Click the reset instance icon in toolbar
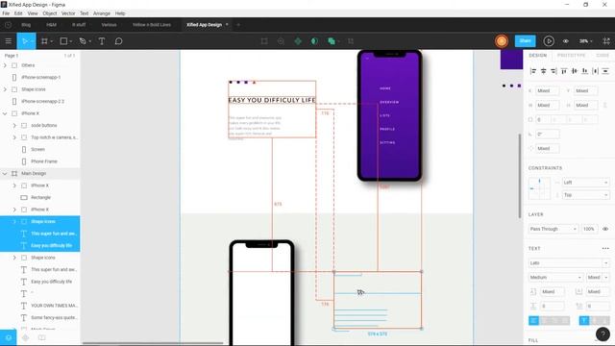The image size is (615, 346). pos(281,41)
